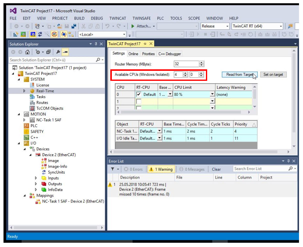Click the Collapse All icon in Solution Explorer
This screenshot has height=247, width=303.
click(48, 52)
